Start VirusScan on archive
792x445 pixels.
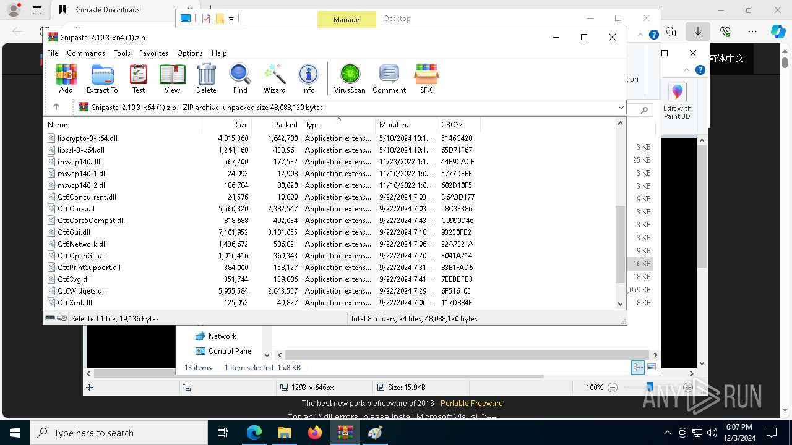[350, 78]
